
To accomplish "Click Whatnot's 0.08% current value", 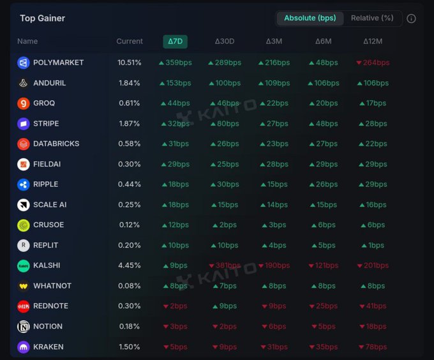I will pos(130,286).
